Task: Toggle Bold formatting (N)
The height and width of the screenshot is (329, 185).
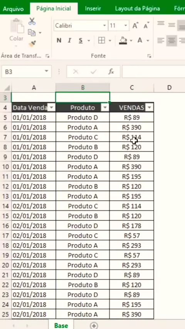Action: pos(59,40)
